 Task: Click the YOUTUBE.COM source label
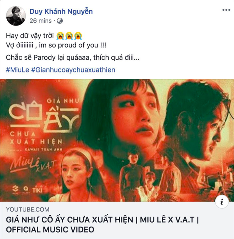[28, 210]
